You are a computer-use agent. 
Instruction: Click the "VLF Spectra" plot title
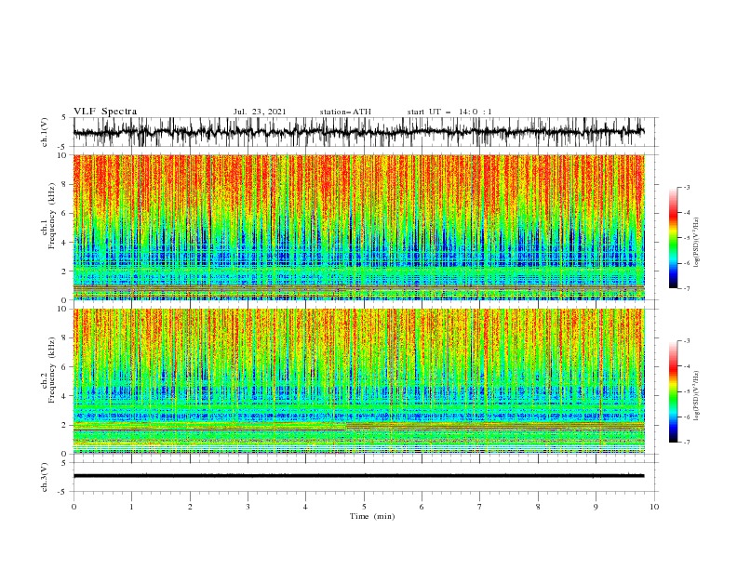[x=105, y=112]
